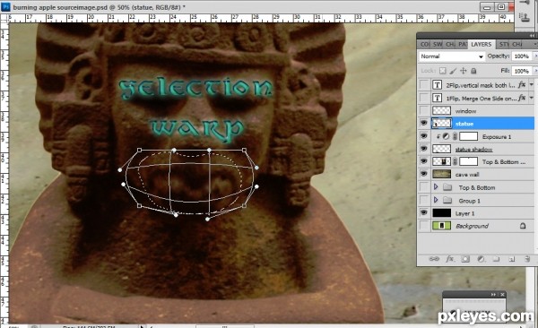Click the chain link on Exposure 1 layer
The height and width of the screenshot is (328, 538).
(x=455, y=136)
